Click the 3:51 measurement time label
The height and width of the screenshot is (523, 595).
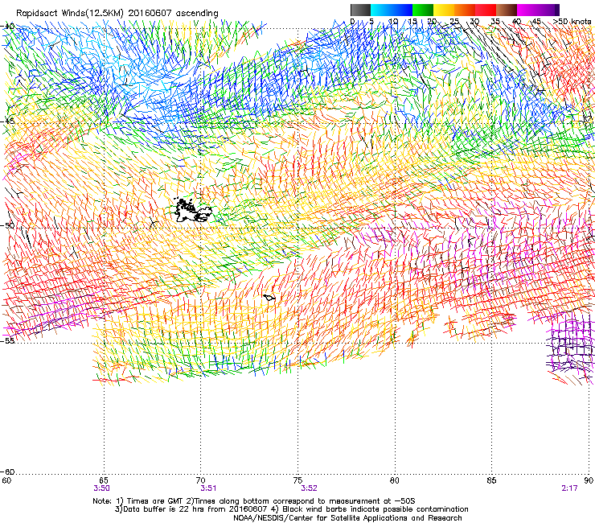tap(208, 488)
